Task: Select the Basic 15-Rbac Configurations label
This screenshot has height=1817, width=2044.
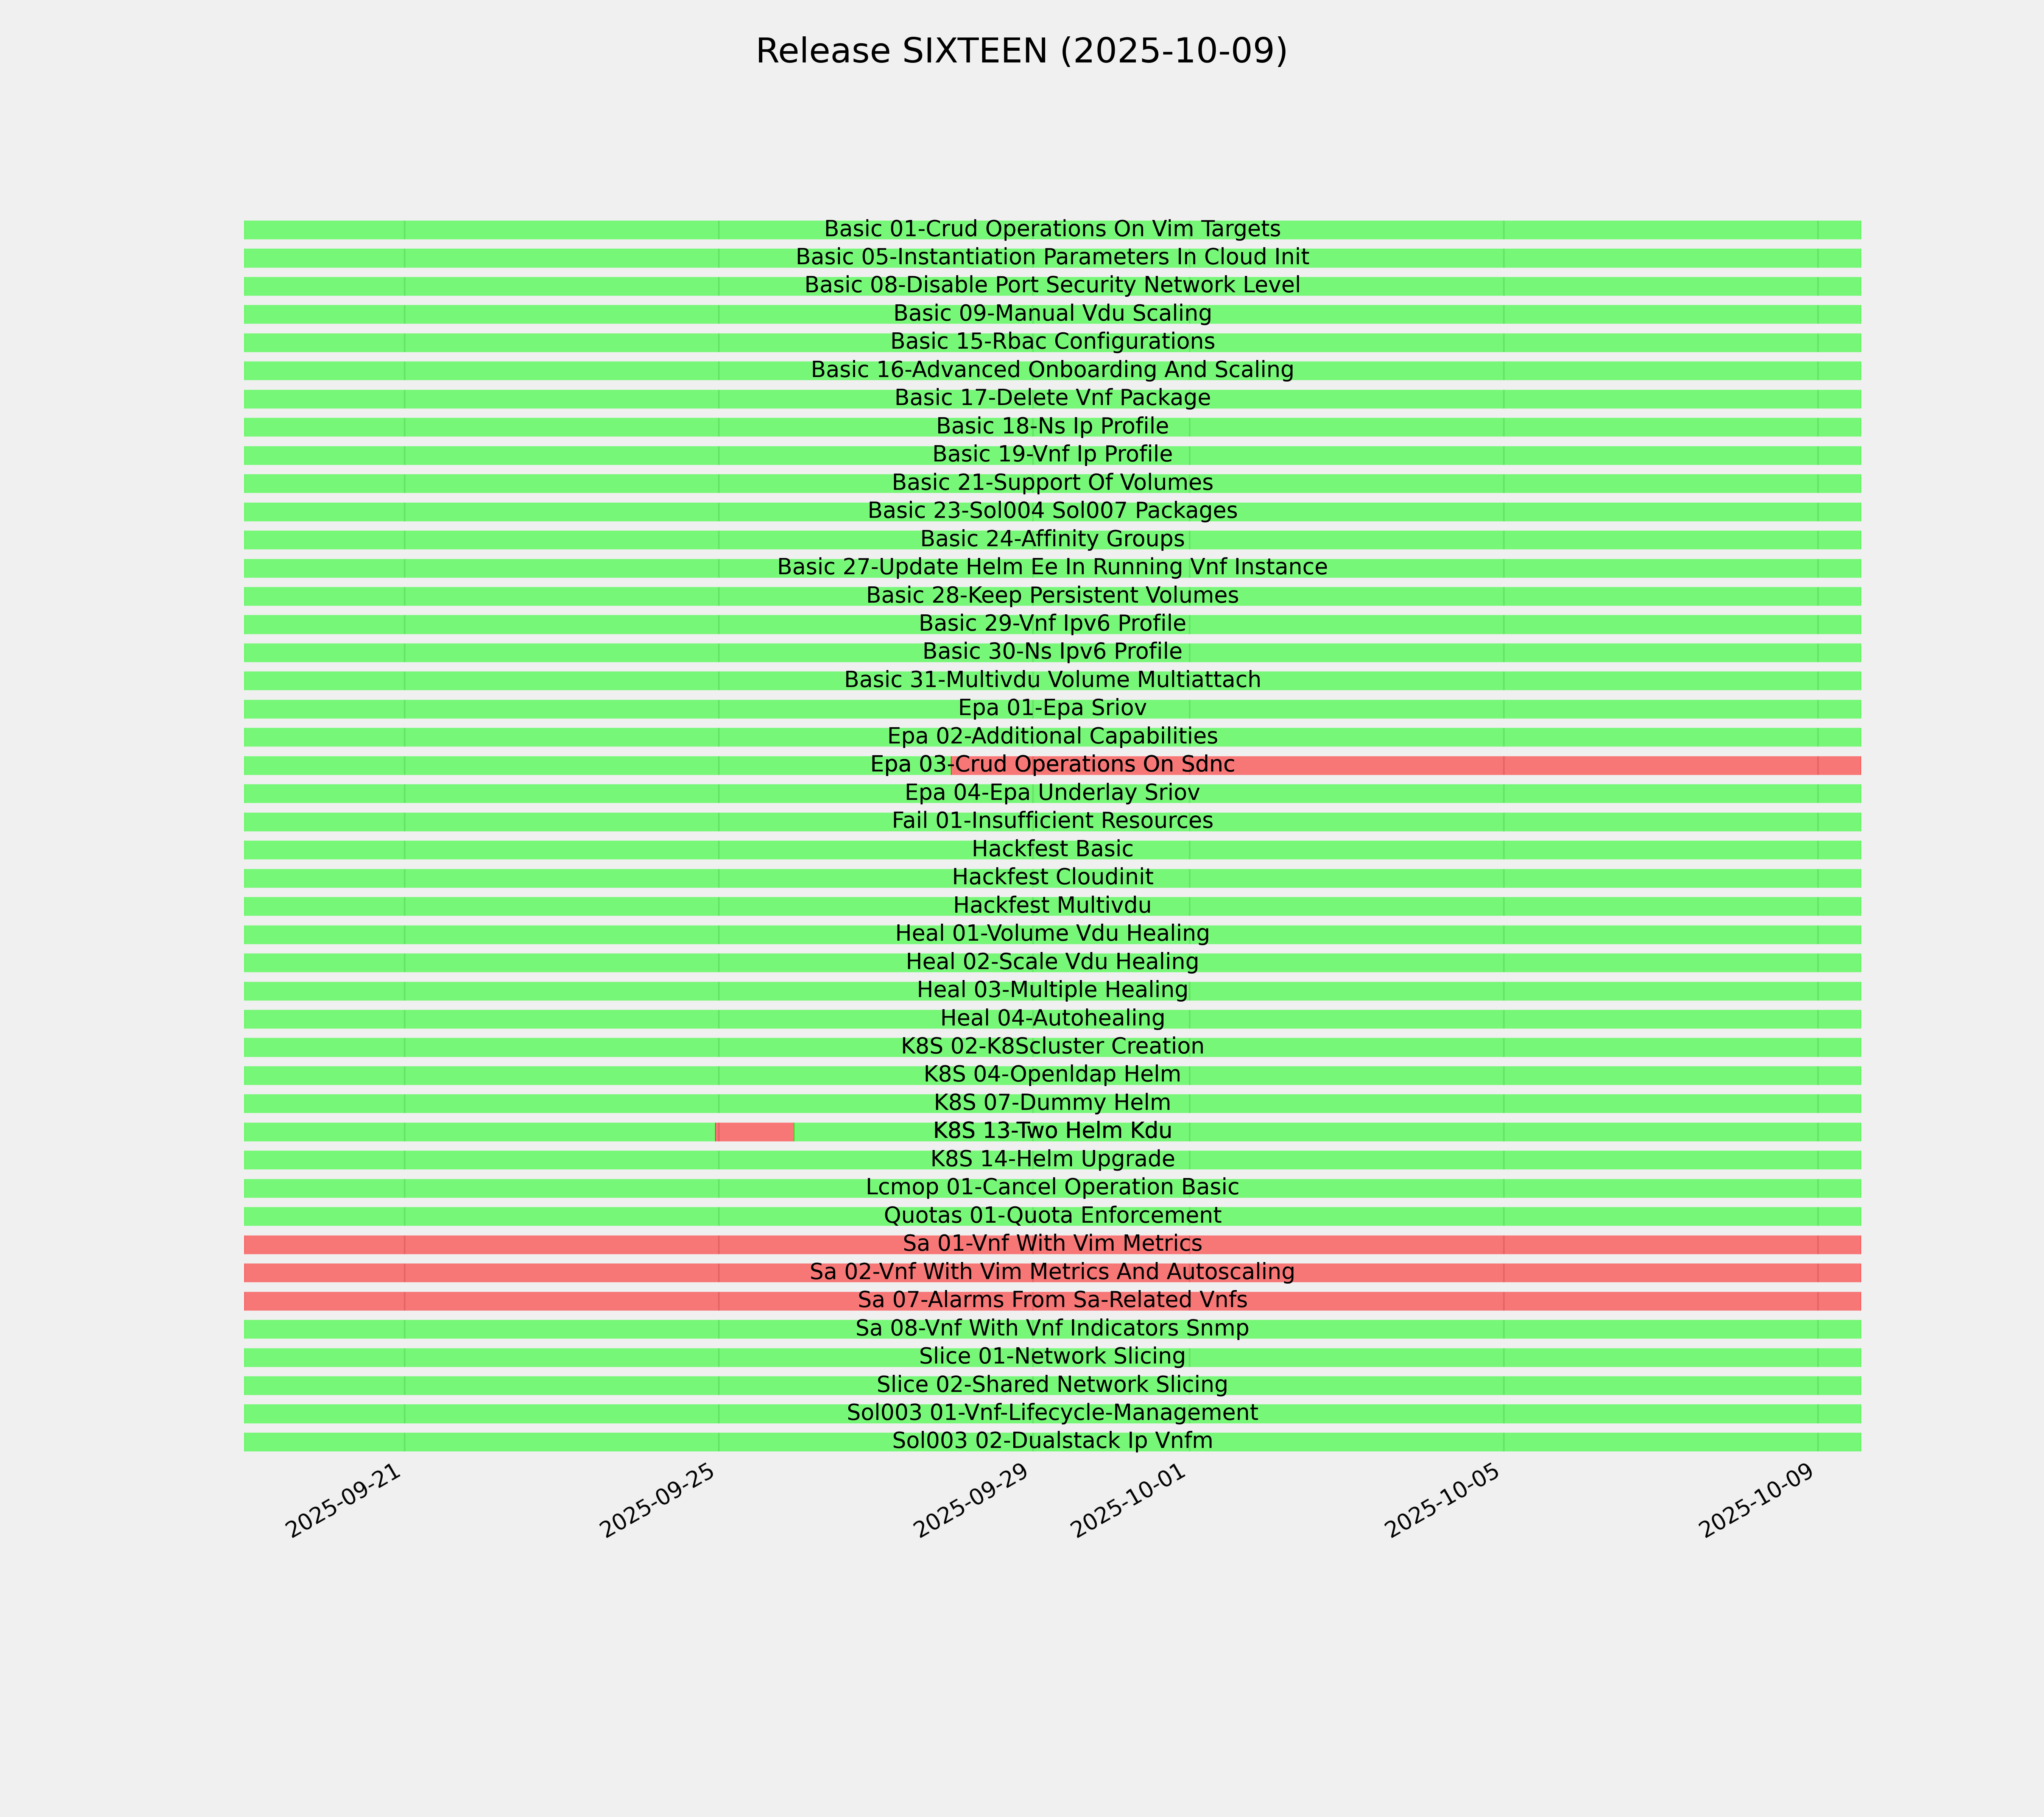Action: (1052, 342)
